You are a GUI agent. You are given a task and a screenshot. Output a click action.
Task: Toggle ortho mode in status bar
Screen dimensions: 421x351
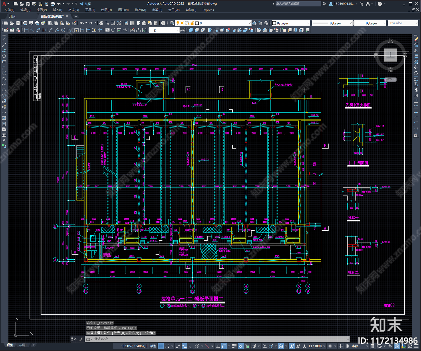(x=191, y=346)
